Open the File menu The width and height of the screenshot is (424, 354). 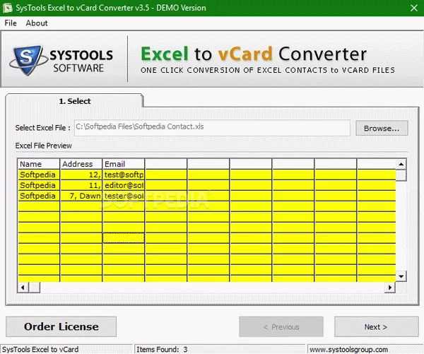pyautogui.click(x=11, y=23)
